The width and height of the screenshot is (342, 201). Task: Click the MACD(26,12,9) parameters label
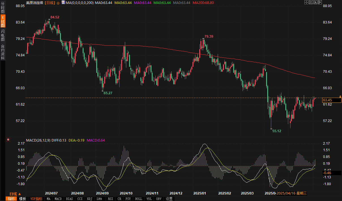point(38,140)
